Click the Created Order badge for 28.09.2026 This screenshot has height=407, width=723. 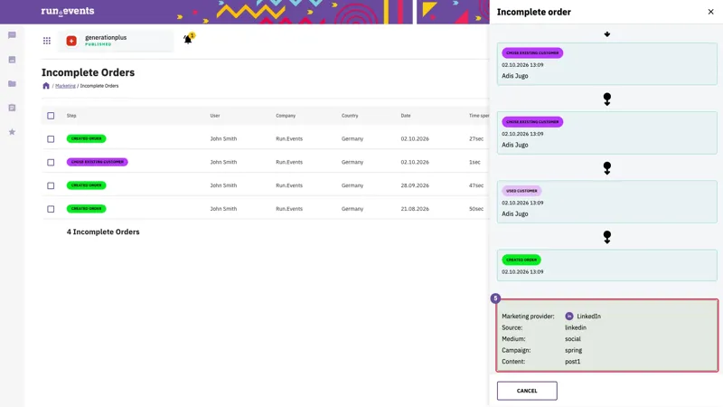click(86, 185)
